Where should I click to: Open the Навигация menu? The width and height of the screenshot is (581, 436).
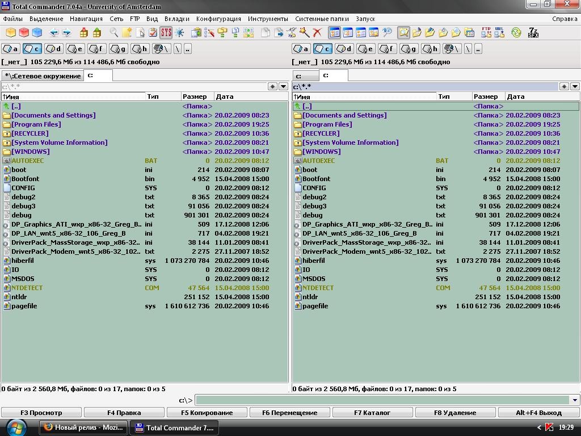pyautogui.click(x=86, y=19)
